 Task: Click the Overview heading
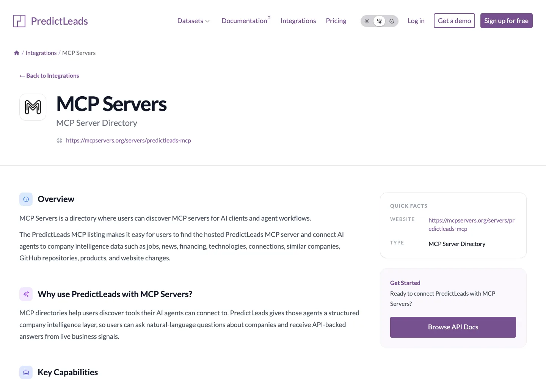[56, 199]
